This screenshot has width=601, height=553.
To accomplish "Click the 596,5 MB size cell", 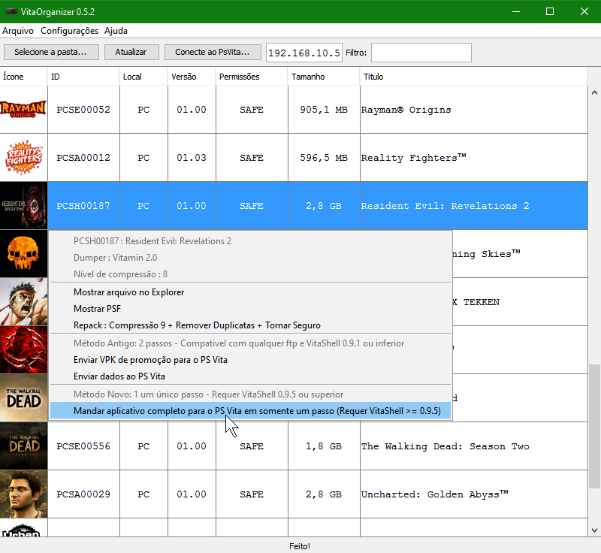I will point(324,158).
